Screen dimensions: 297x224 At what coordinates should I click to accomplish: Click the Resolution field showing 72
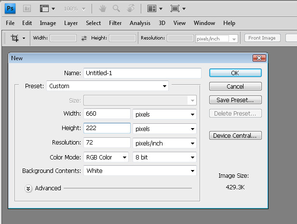[x=107, y=143]
